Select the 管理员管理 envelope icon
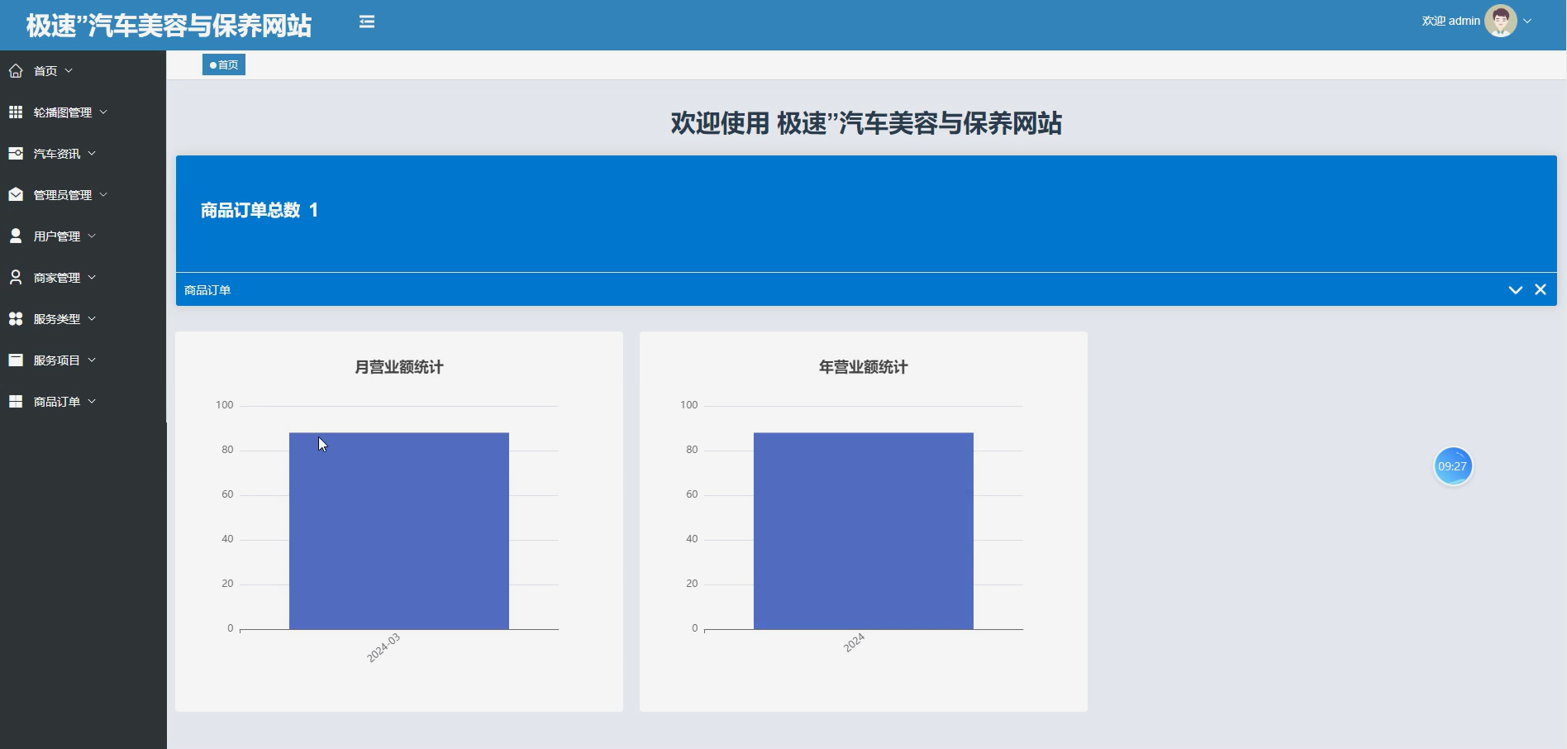This screenshot has height=749, width=1567. (15, 194)
